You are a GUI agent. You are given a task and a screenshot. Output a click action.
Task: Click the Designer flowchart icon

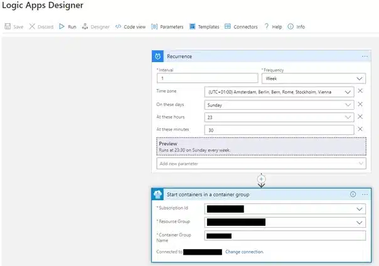(x=85, y=26)
